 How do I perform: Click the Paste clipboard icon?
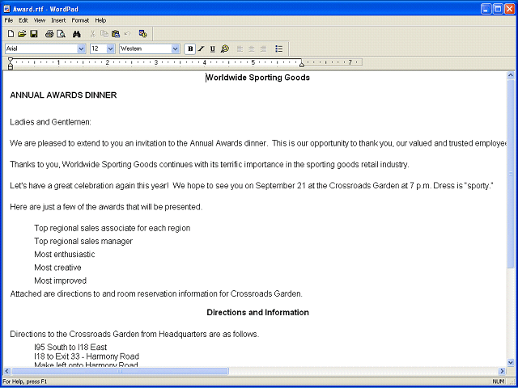(x=116, y=34)
